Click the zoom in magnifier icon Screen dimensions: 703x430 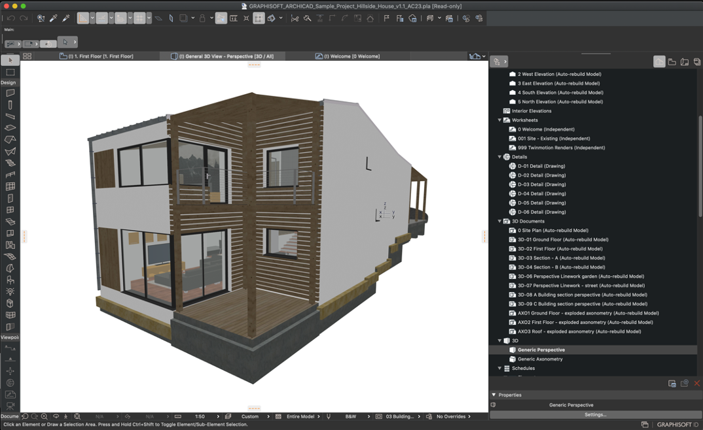(x=45, y=416)
